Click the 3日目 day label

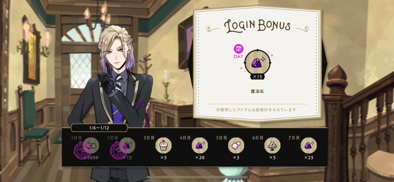(149, 138)
